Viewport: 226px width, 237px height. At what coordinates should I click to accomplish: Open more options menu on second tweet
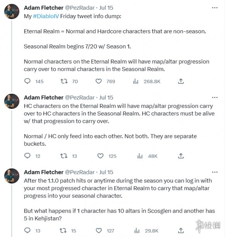215,98
